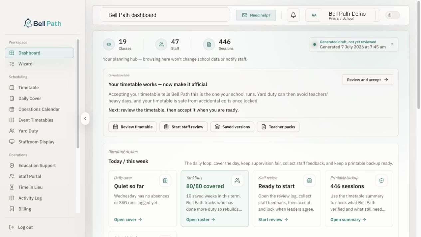Open Event Timetables in the sidebar
Image resolution: width=421 pixels, height=237 pixels.
pyautogui.click(x=39, y=120)
